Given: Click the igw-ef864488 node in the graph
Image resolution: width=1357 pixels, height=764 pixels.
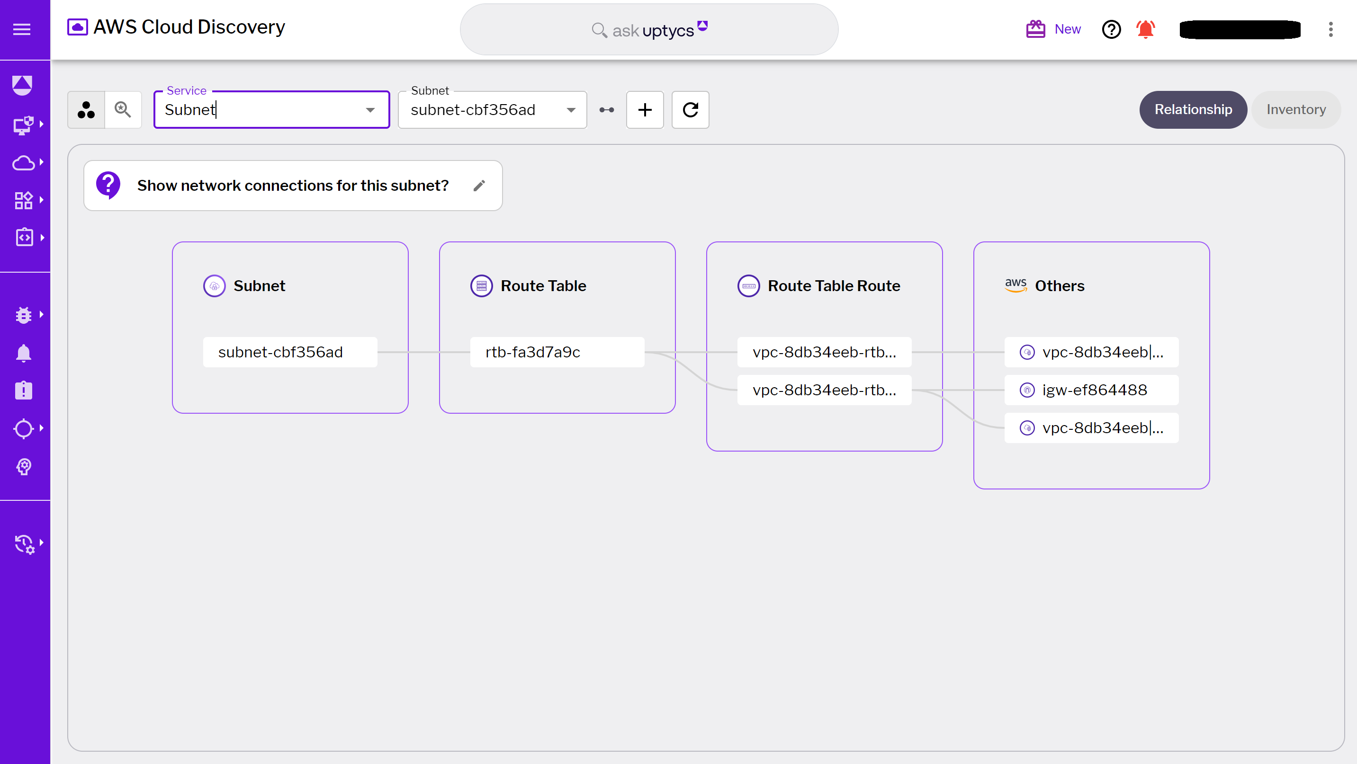Looking at the screenshot, I should (1091, 390).
